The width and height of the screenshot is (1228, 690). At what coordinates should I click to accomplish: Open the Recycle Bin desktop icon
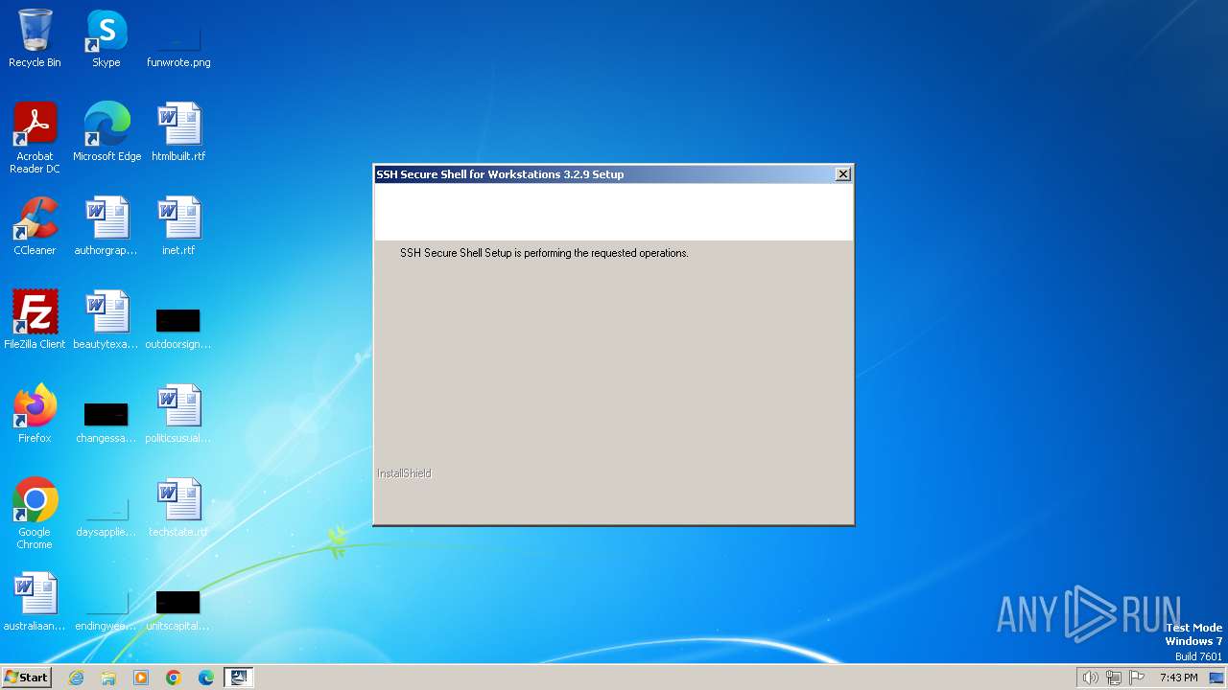pos(35,39)
